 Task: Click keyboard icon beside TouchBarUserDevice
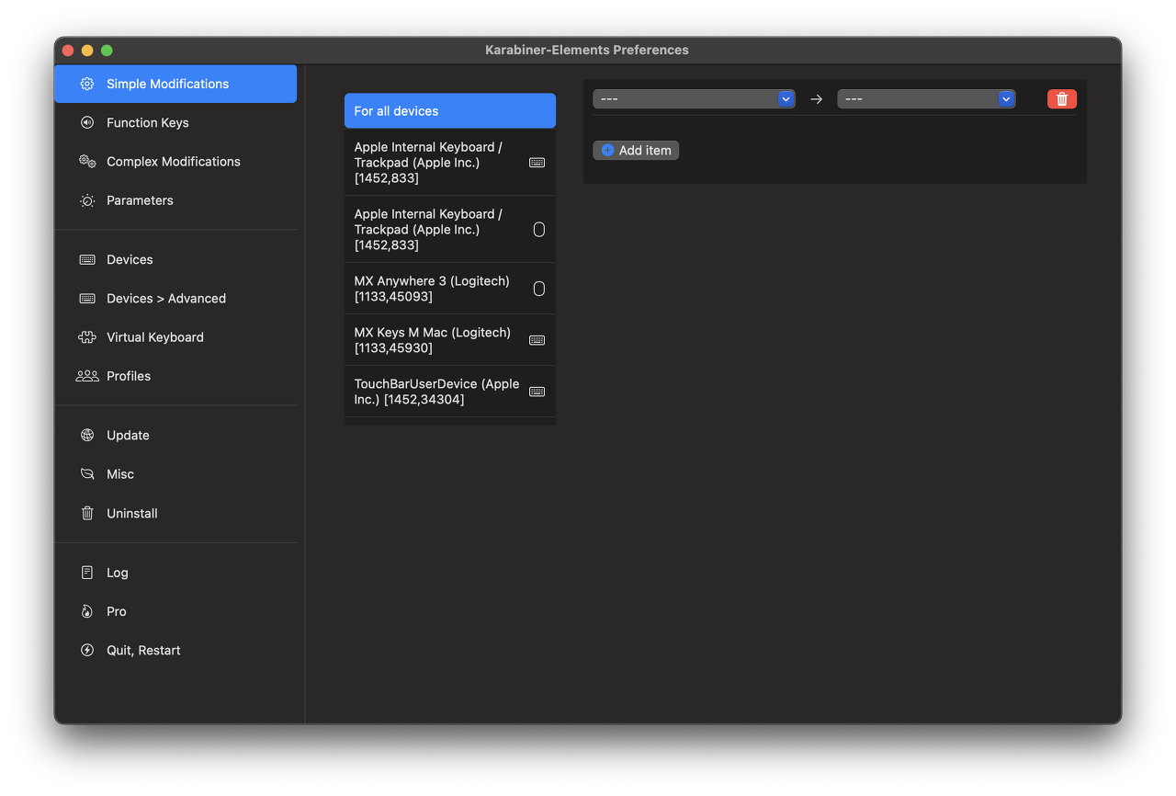(537, 392)
